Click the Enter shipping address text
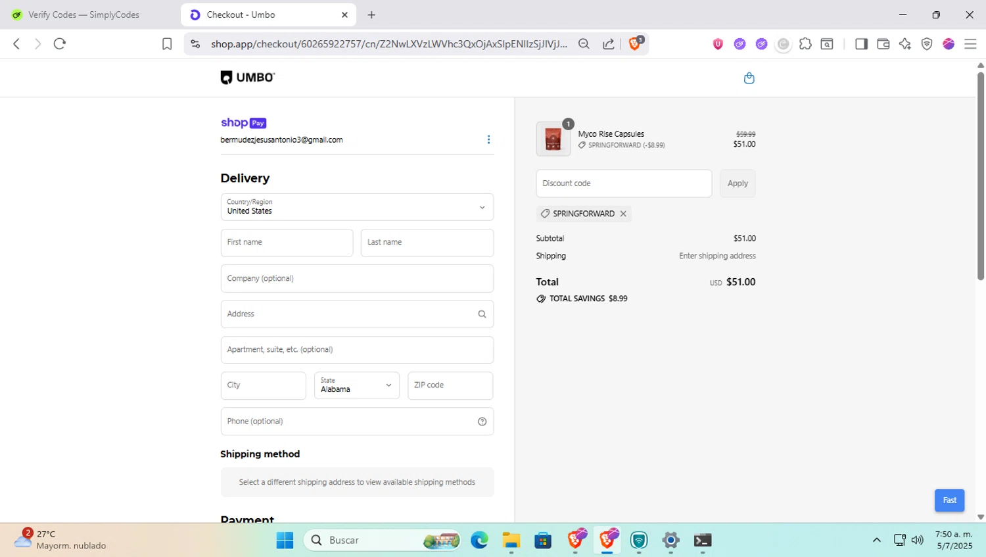 click(x=717, y=256)
